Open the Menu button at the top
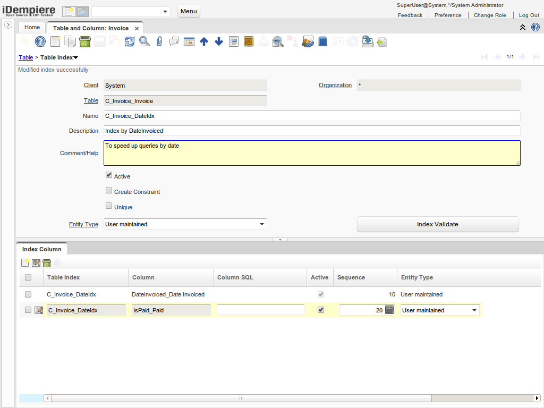 pyautogui.click(x=189, y=11)
